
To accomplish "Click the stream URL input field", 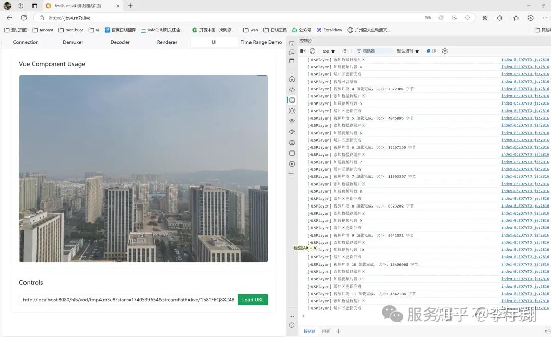I will pos(128,300).
